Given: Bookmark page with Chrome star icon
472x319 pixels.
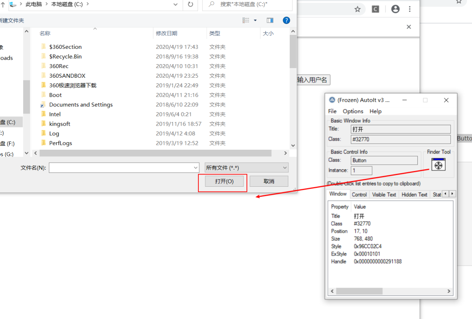Looking at the screenshot, I should [357, 9].
